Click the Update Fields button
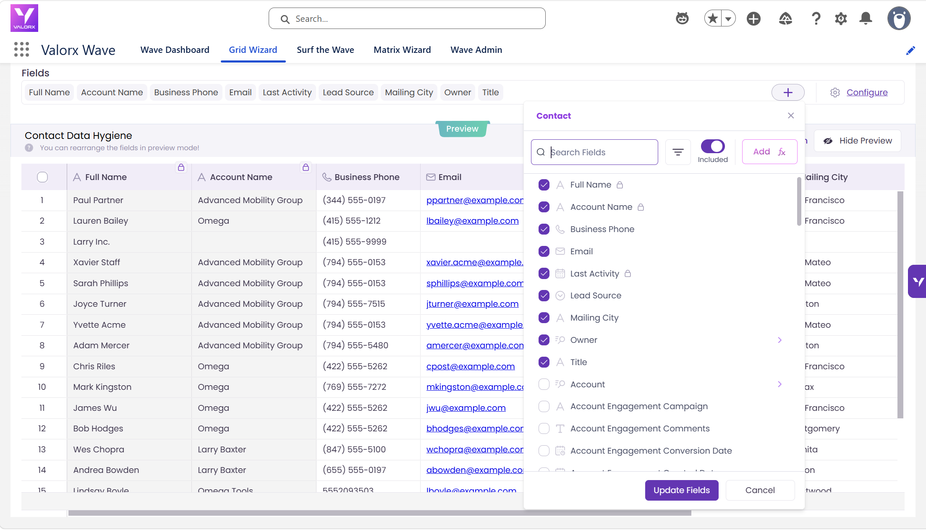Image resolution: width=926 pixels, height=530 pixels. coord(682,490)
